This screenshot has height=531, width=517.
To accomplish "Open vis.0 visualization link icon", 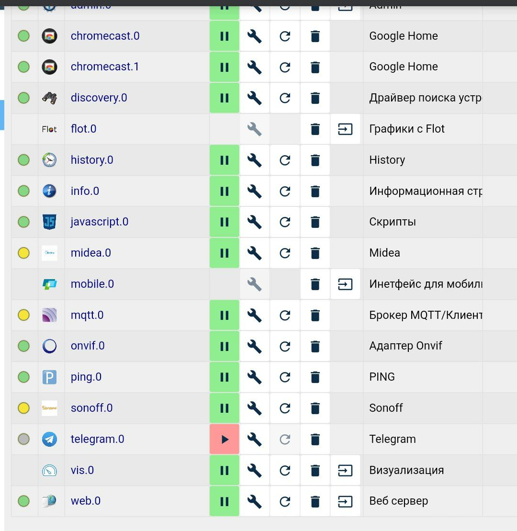I will 345,470.
